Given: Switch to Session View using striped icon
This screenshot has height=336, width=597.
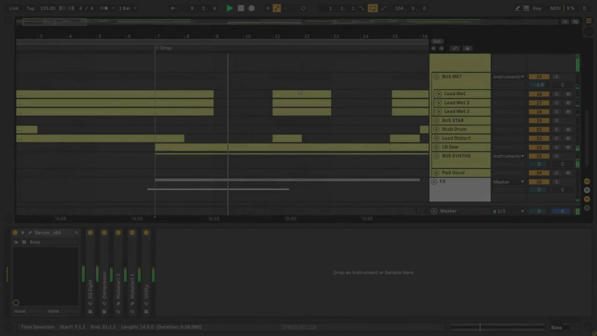Looking at the screenshot, I should point(589,21).
